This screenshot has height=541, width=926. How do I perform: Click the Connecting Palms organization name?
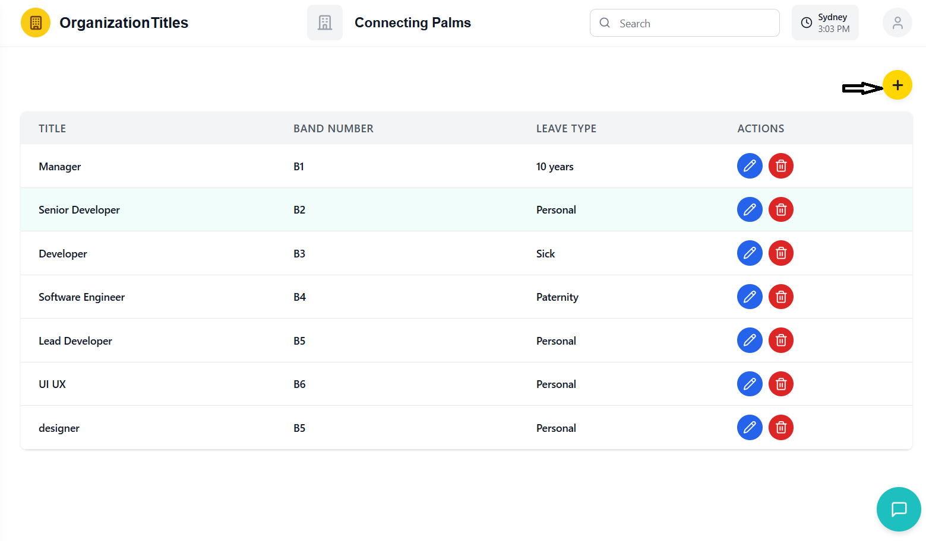pos(413,23)
